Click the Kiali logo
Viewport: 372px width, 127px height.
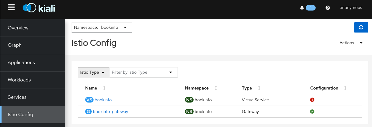pos(39,8)
